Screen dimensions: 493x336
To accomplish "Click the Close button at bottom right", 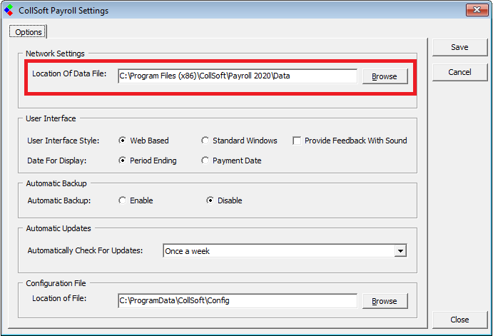I will [x=459, y=320].
